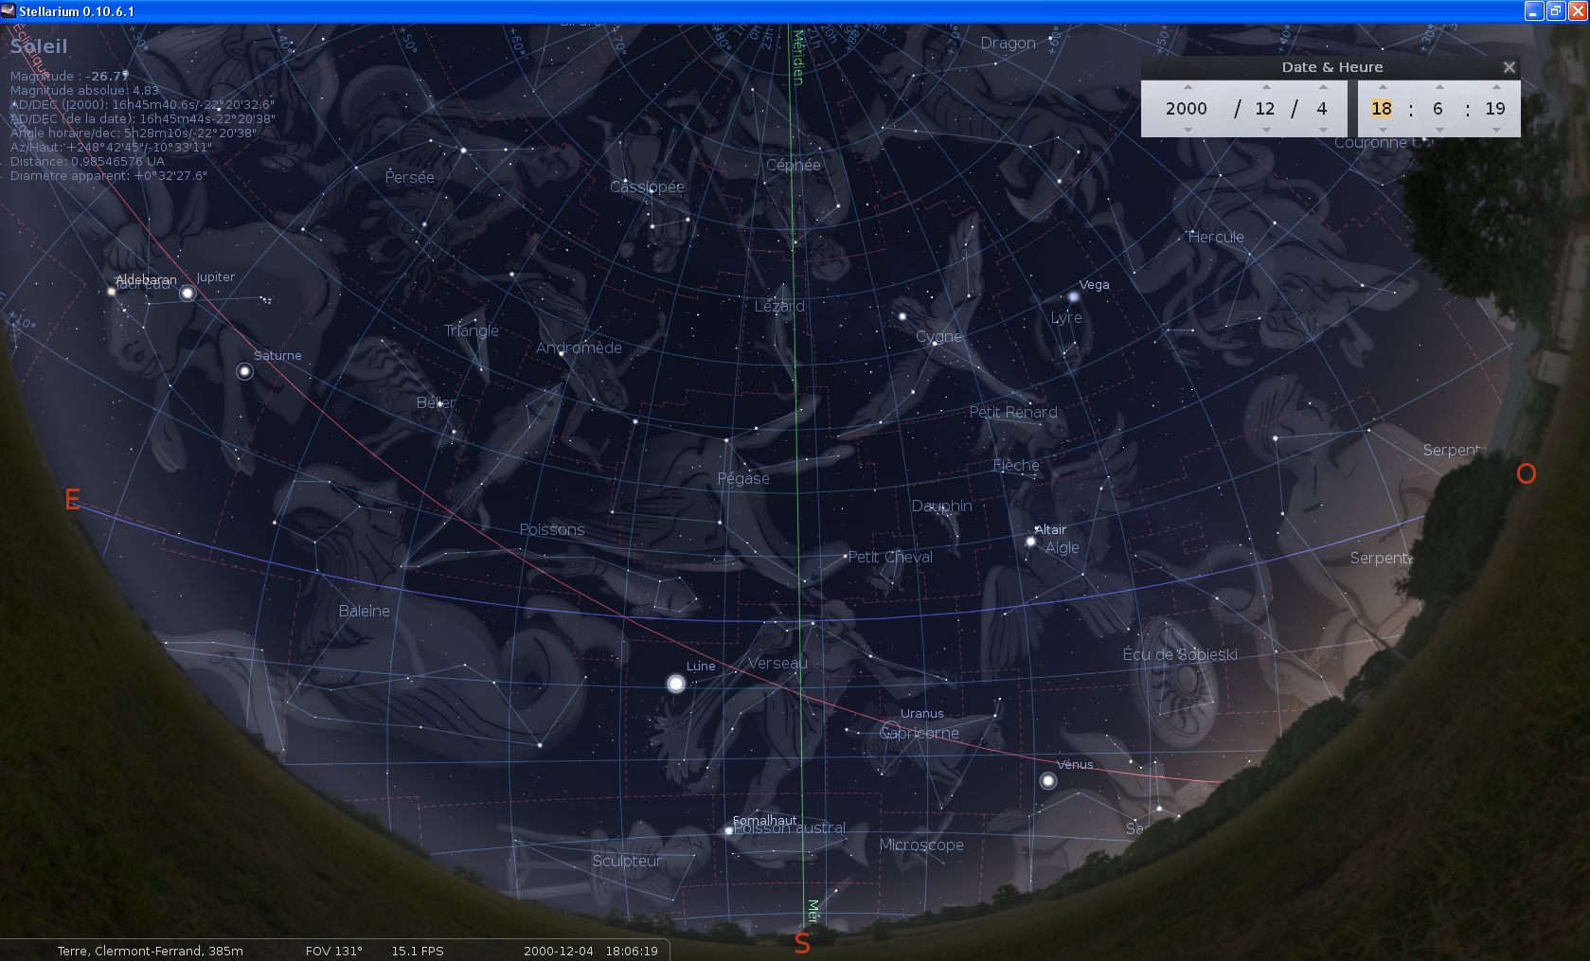Viewport: 1590px width, 961px height.
Task: Select planet Vénus near the horizon
Action: (1047, 781)
